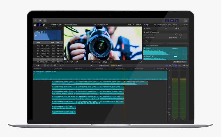
Task: Toggle the audio skimming icon
Action: click(170, 65)
